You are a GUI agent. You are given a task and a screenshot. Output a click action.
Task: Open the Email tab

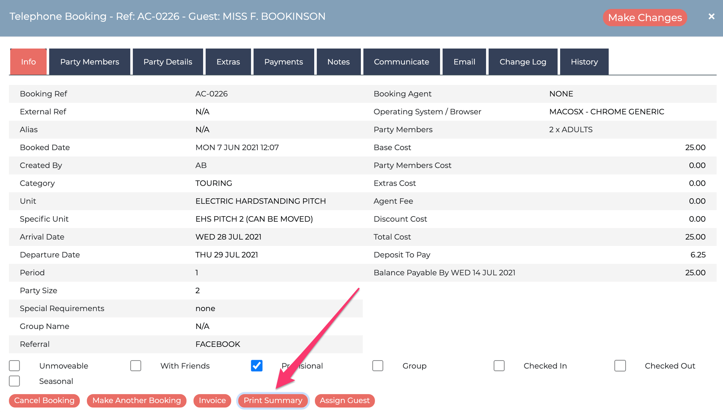tap(464, 62)
